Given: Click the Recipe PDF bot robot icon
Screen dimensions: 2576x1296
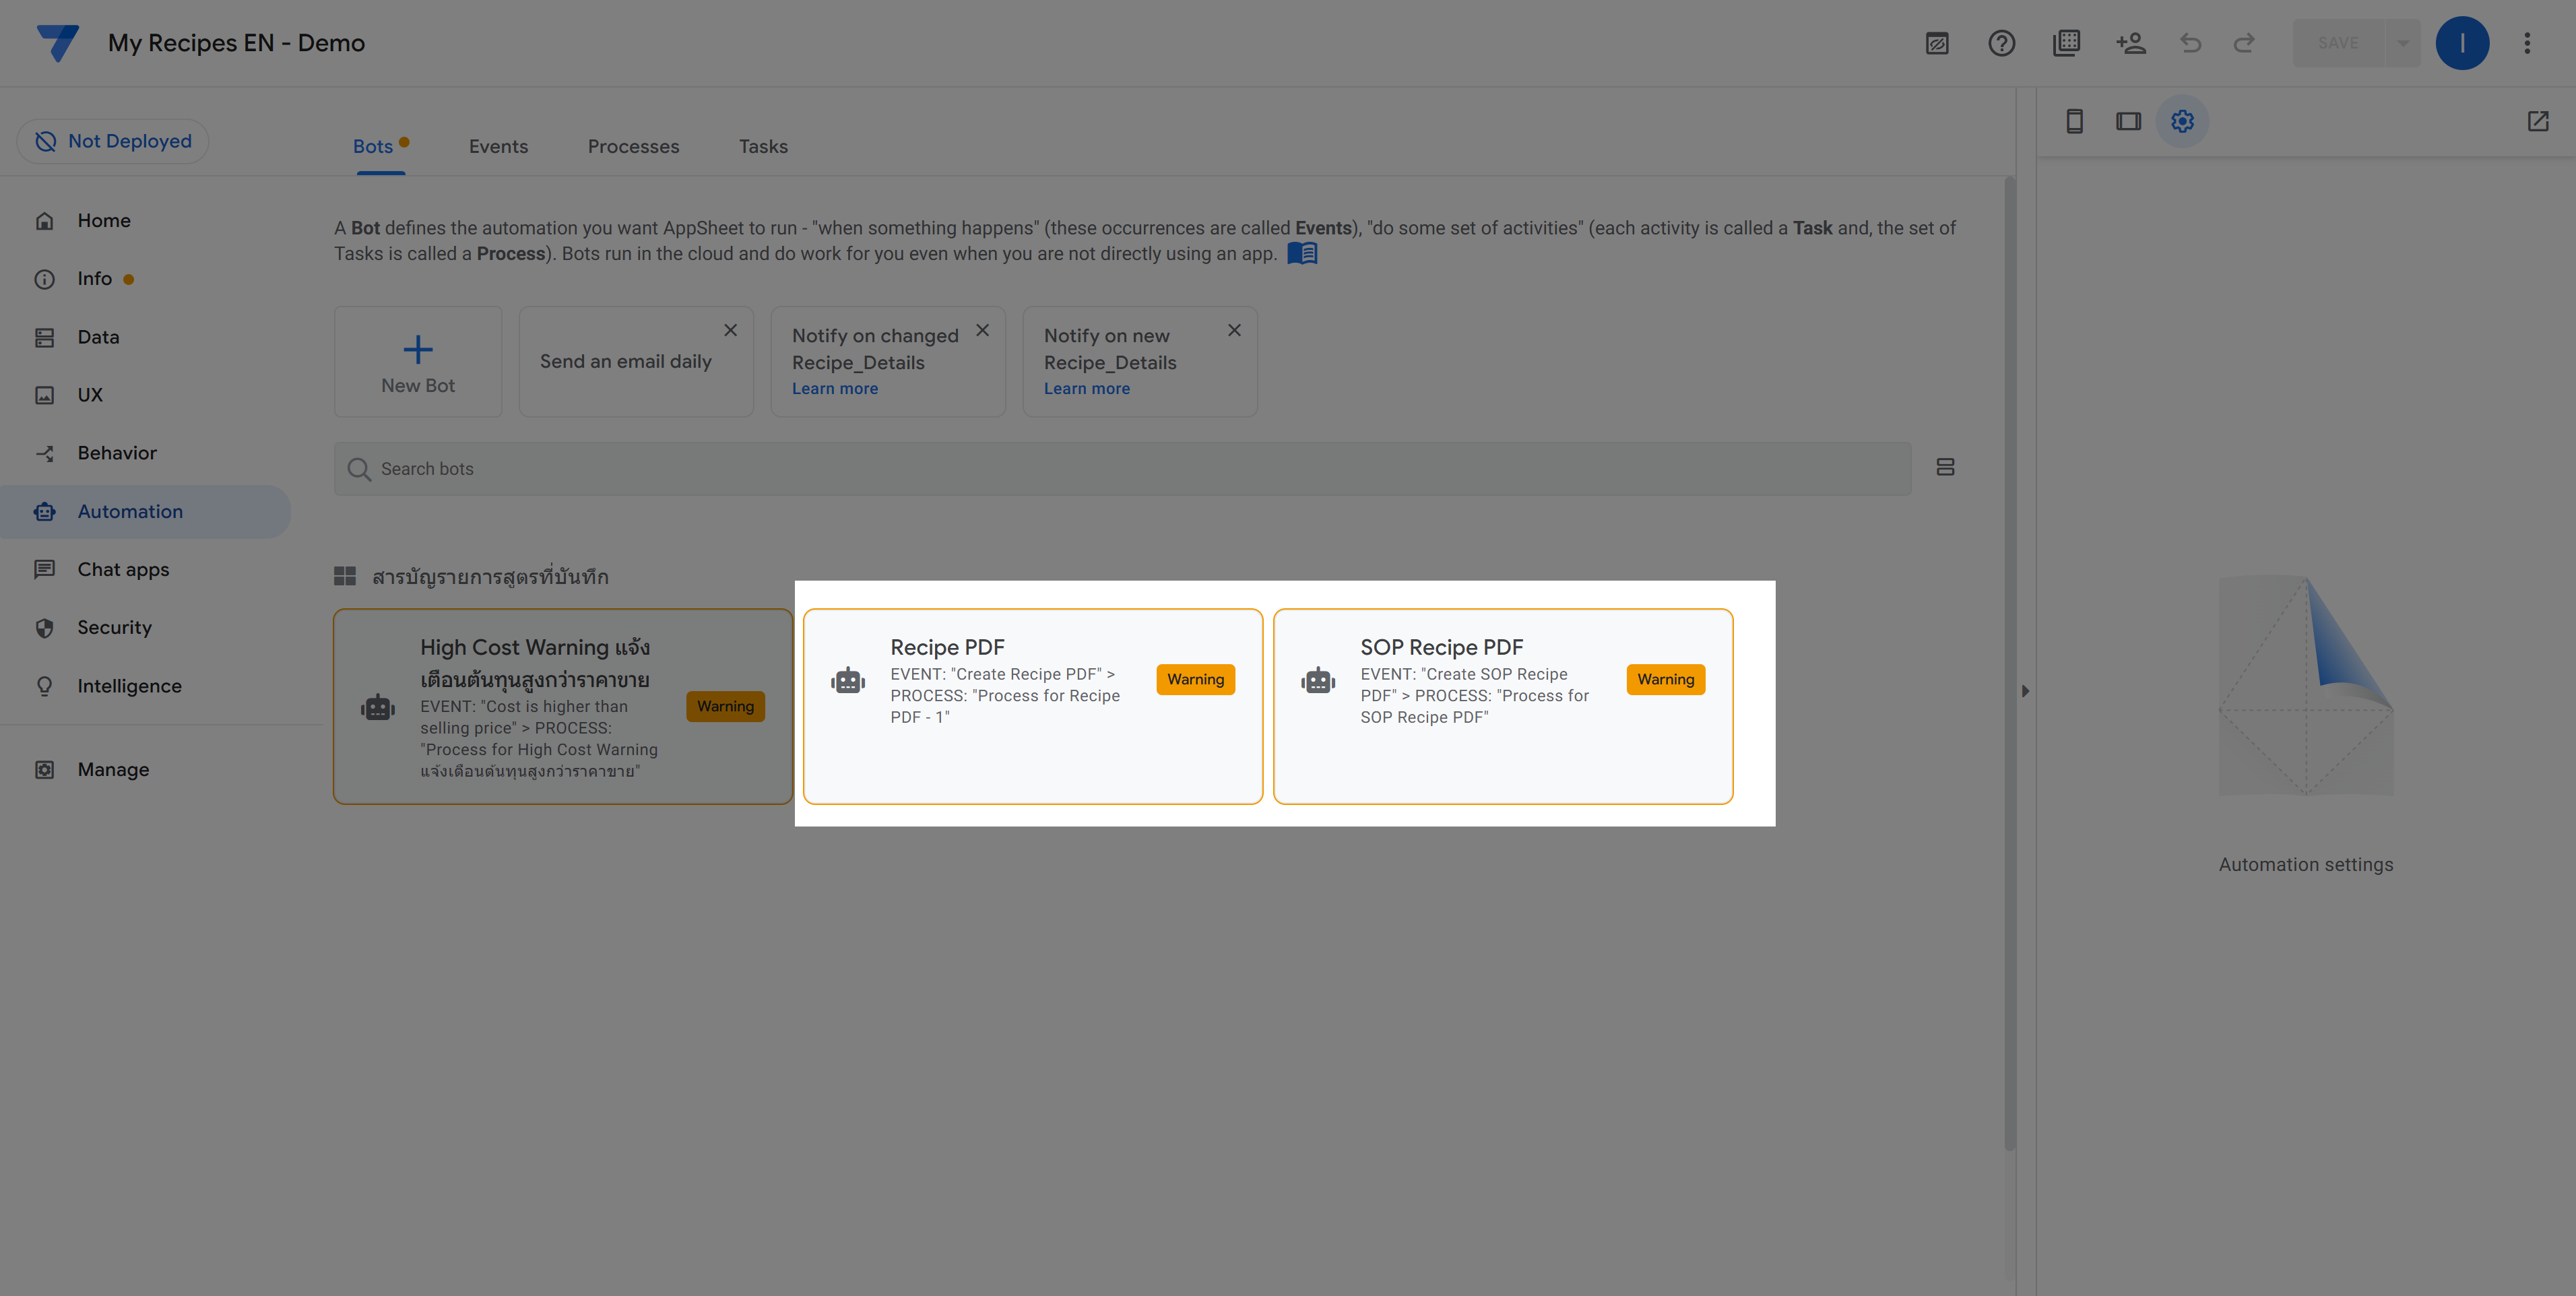Looking at the screenshot, I should tap(848, 681).
